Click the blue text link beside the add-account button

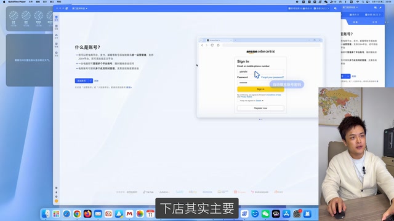(x=96, y=80)
